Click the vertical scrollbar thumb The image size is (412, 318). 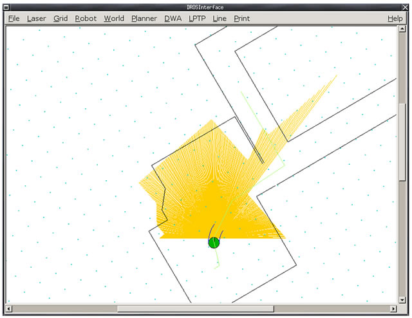(402, 142)
